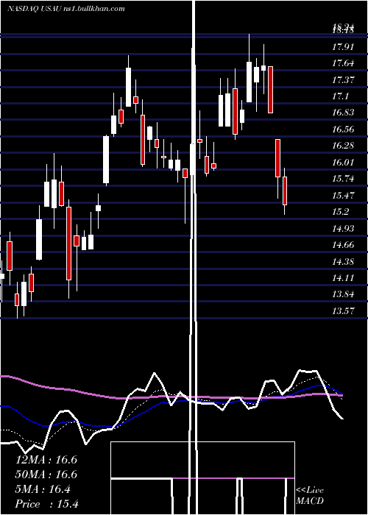Click the 16.83 price axis label

[x=343, y=113]
